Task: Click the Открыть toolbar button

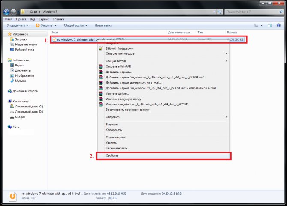Action: pos(44,25)
